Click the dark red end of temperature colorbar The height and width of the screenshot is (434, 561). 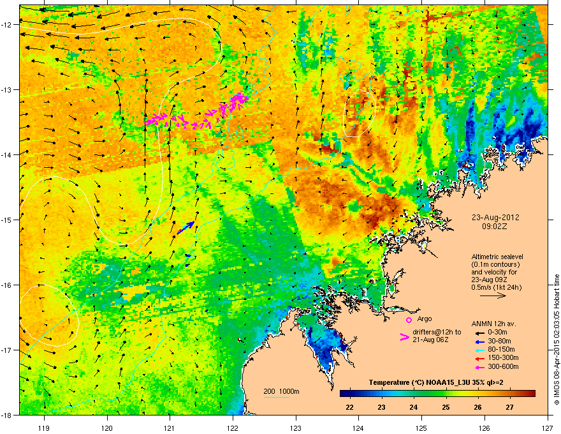(531, 394)
